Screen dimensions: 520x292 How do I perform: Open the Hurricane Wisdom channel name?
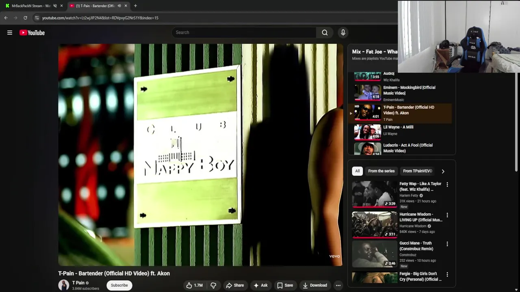point(413,226)
